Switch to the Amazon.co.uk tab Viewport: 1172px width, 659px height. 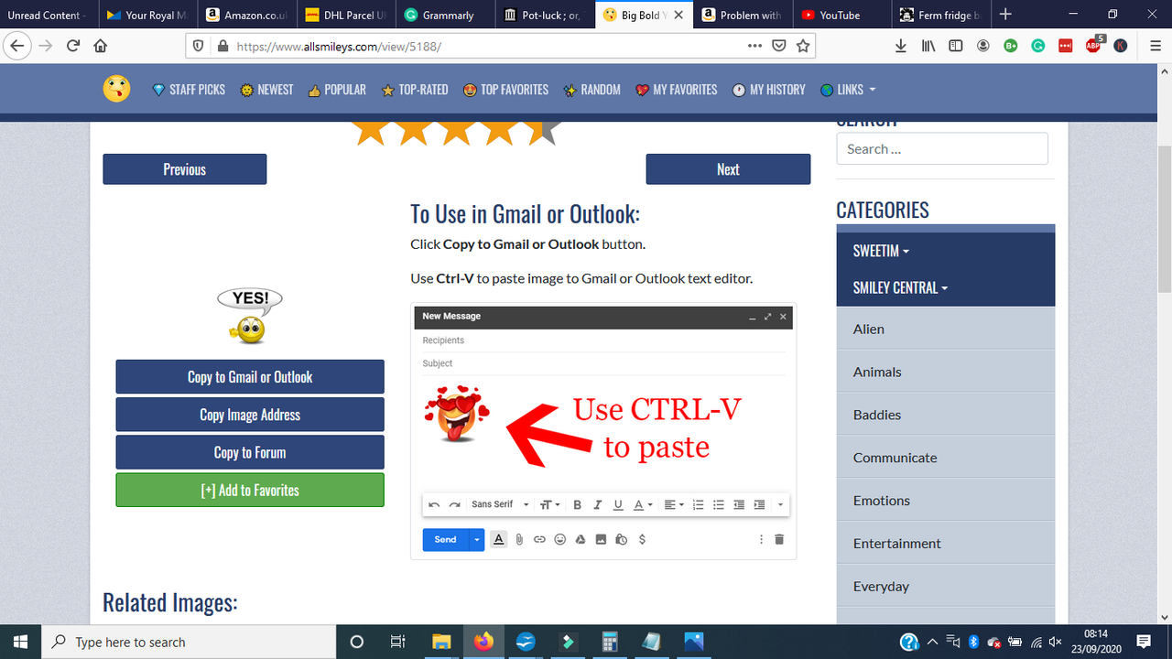pos(247,15)
